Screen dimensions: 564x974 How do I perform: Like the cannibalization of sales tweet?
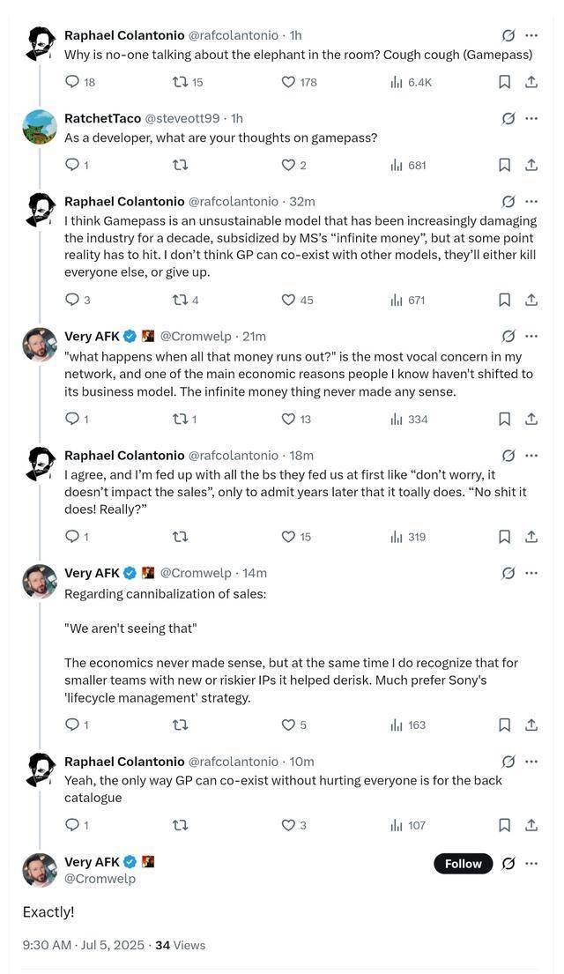288,725
